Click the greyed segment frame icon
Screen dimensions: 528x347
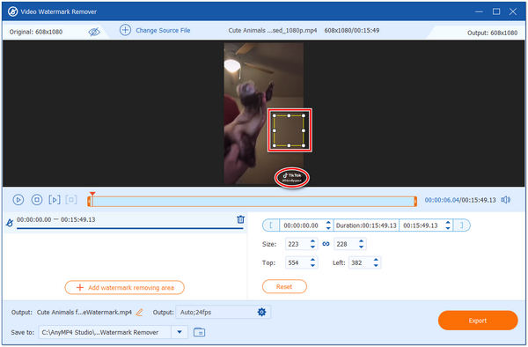71,200
